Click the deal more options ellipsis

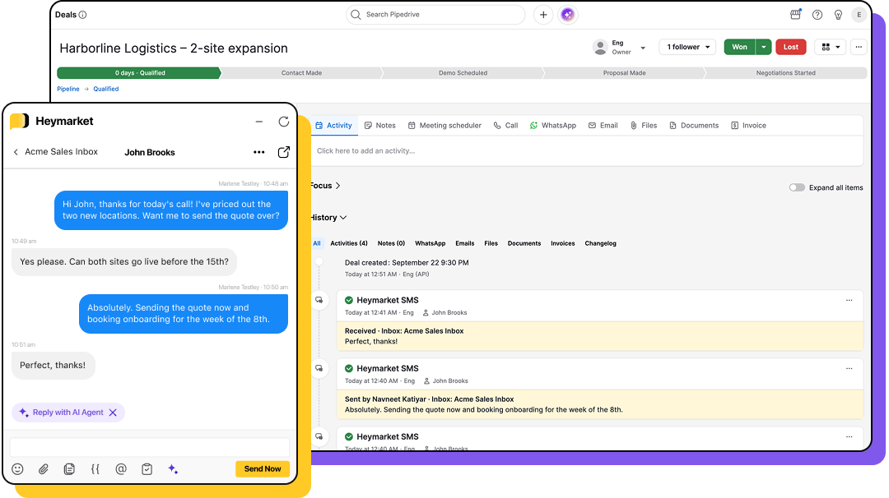(x=859, y=47)
